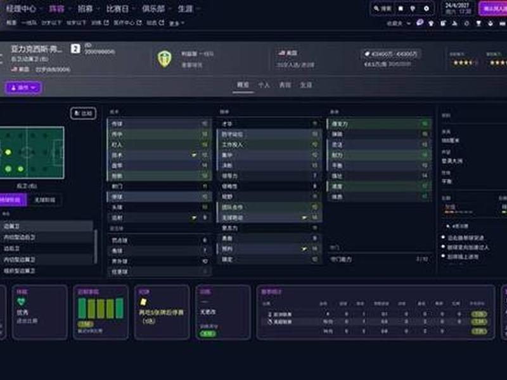Click the 比较 compare button

point(84,113)
